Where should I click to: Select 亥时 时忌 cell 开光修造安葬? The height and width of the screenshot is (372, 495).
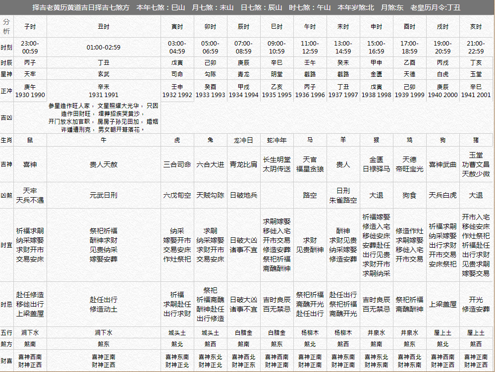pyautogui.click(x=476, y=305)
